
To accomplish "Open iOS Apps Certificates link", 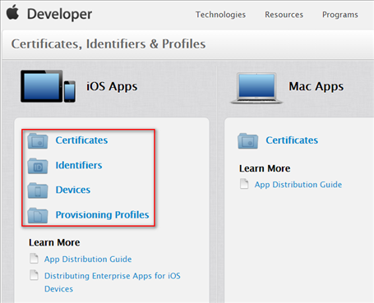I will point(81,140).
